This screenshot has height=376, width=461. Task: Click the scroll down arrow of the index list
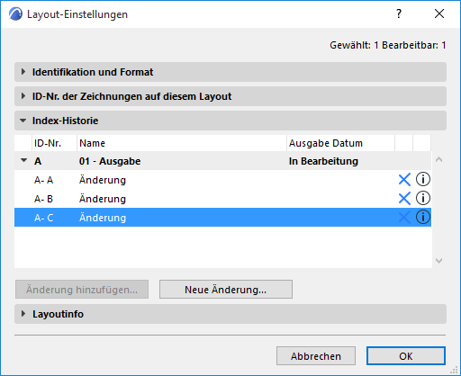[438, 261]
